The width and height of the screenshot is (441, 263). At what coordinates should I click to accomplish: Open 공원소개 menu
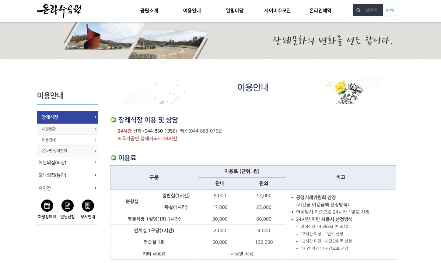coord(149,11)
